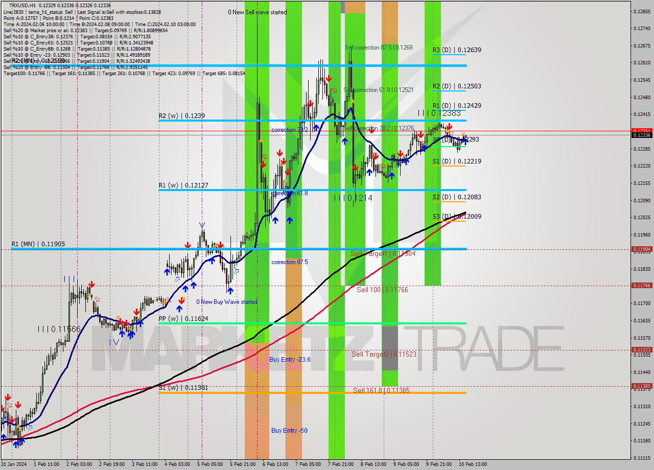
Task: Click the red 0.11904 price tag on axis
Action: tap(642, 249)
